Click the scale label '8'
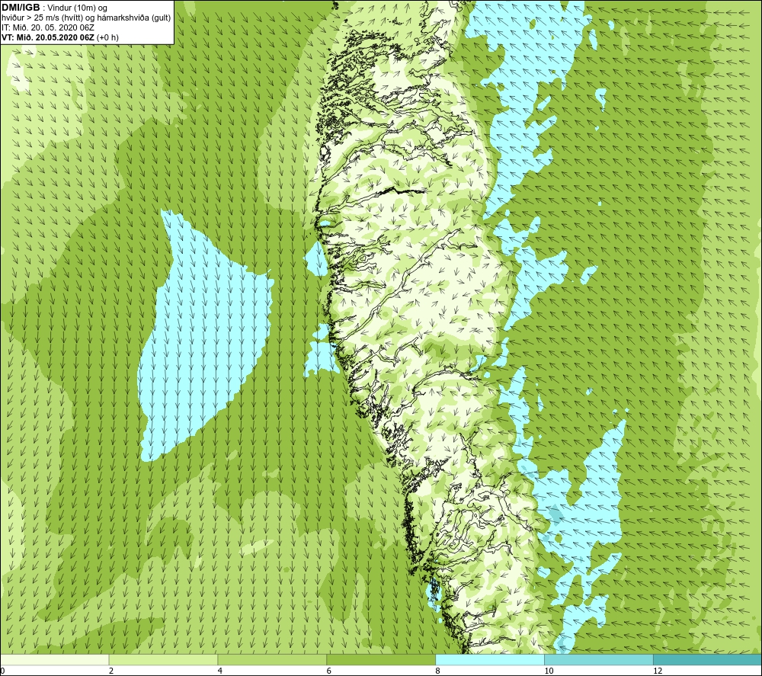The height and width of the screenshot is (676, 762). point(438,671)
